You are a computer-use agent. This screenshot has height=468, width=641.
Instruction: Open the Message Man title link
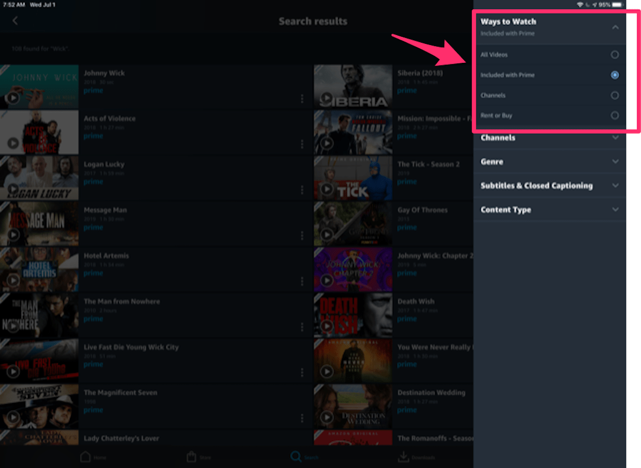[x=105, y=210]
